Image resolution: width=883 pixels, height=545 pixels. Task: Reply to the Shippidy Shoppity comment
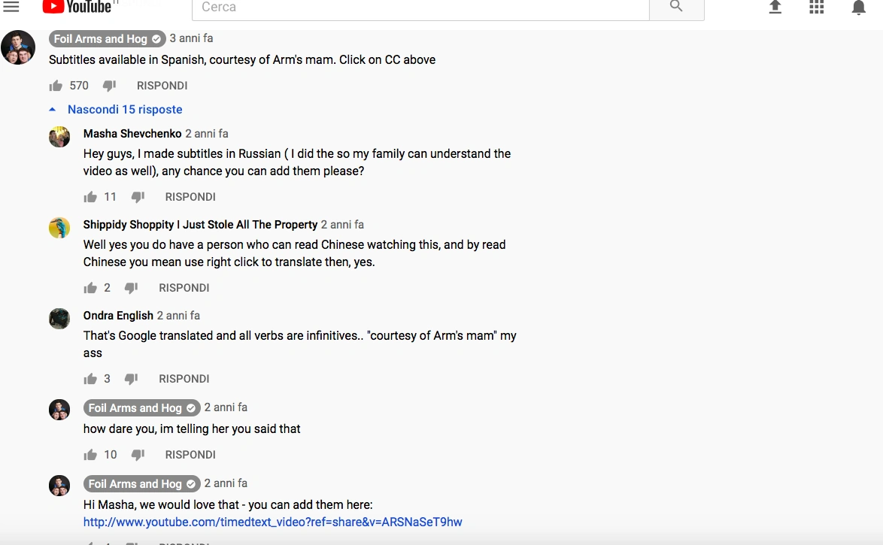(184, 288)
